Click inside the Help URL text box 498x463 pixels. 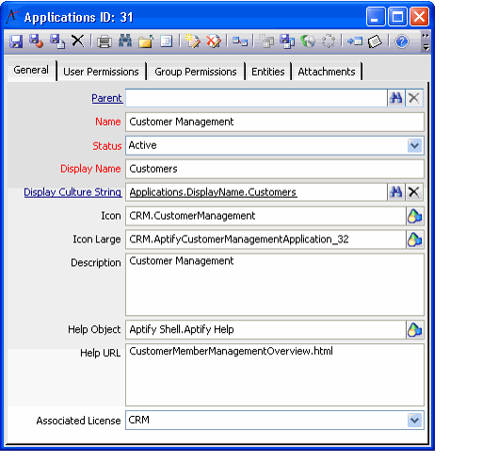275,375
